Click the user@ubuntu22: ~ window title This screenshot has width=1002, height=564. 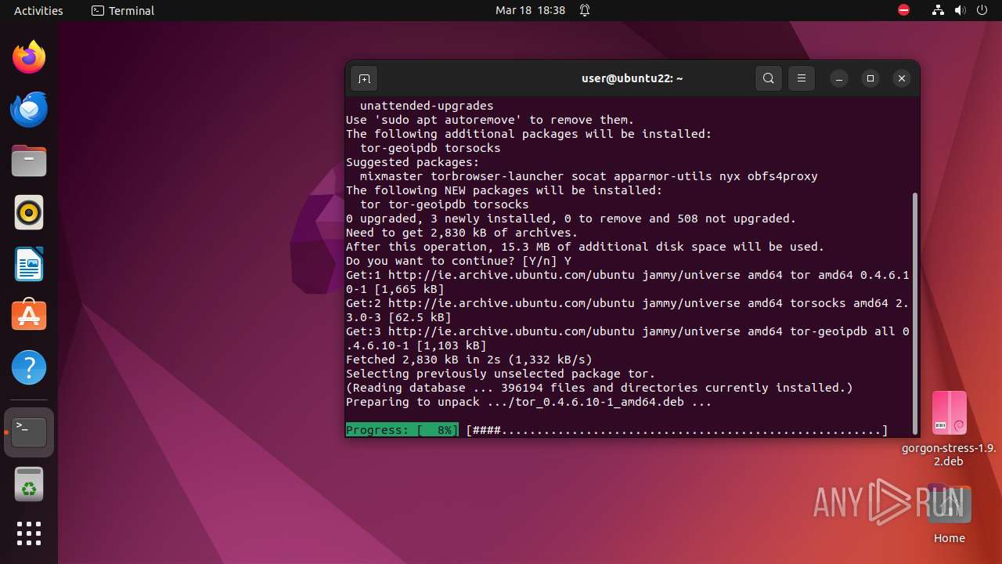tap(633, 78)
